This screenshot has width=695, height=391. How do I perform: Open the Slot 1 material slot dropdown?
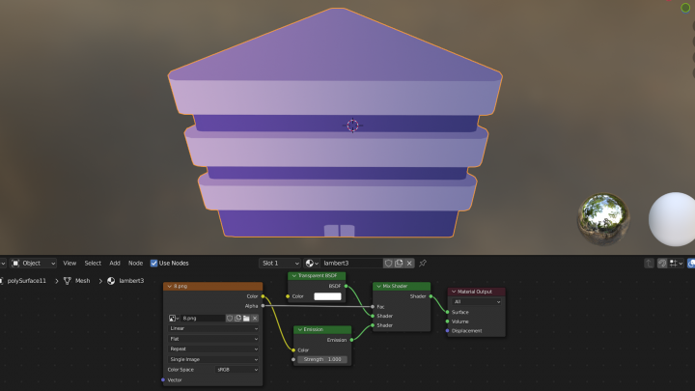[280, 264]
